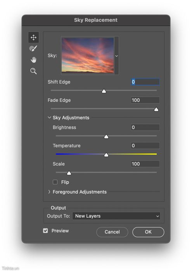
Task: Open the Sky preset dropdown arrow
Action: pyautogui.click(x=116, y=56)
